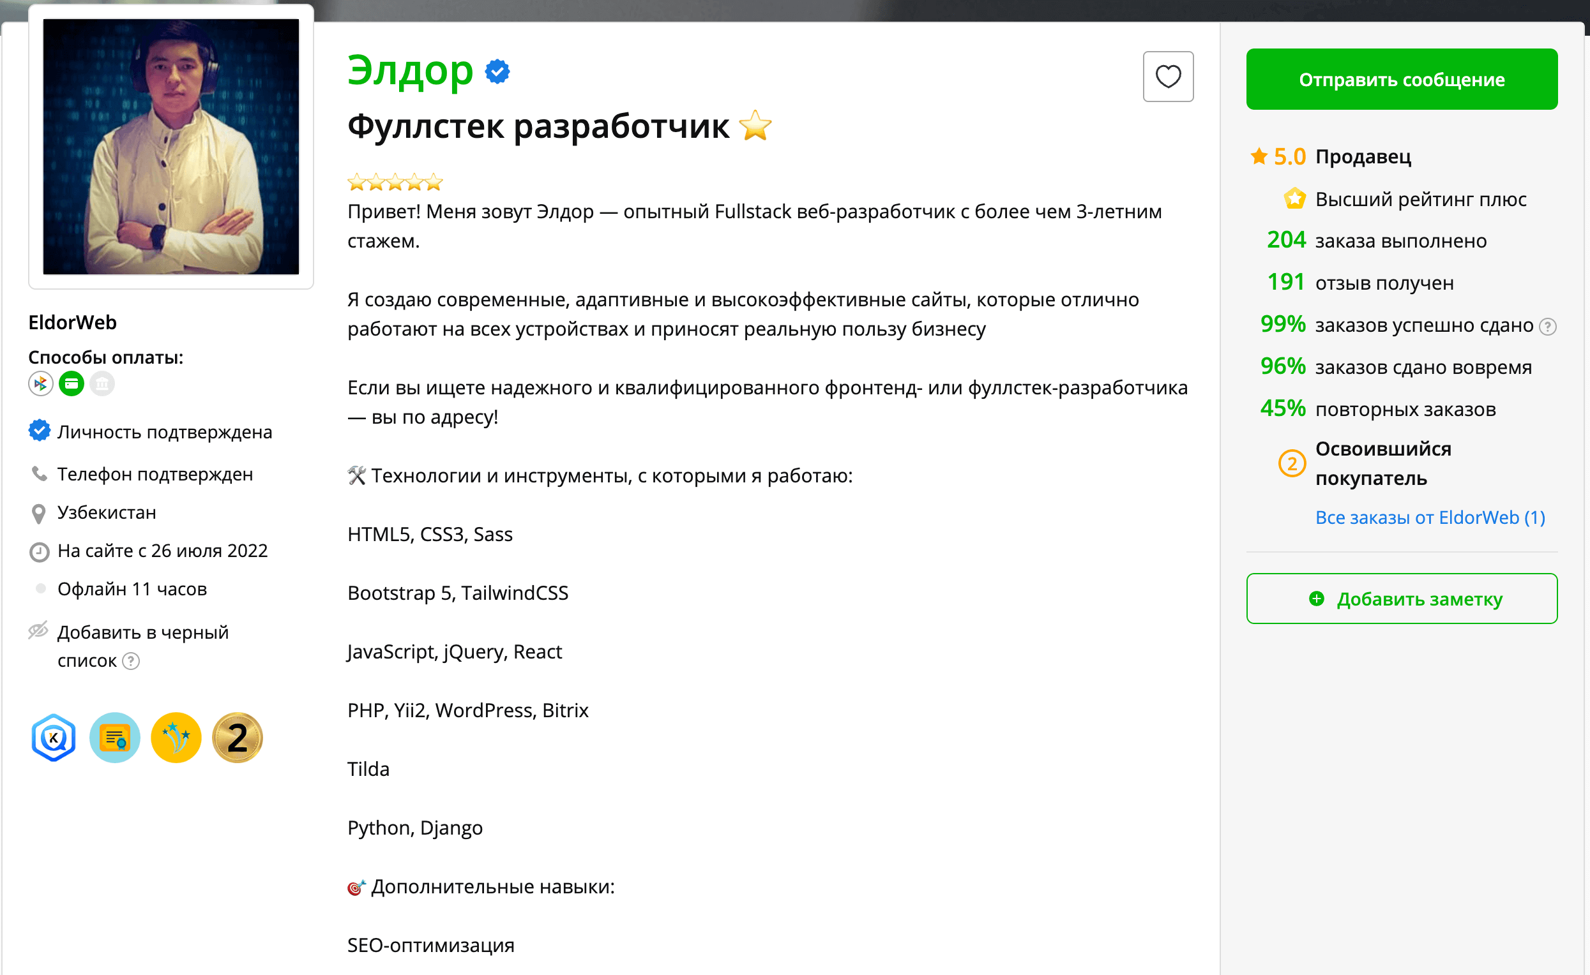The width and height of the screenshot is (1590, 975).
Task: Open Все заказы от EldorWeb link
Action: 1430,517
